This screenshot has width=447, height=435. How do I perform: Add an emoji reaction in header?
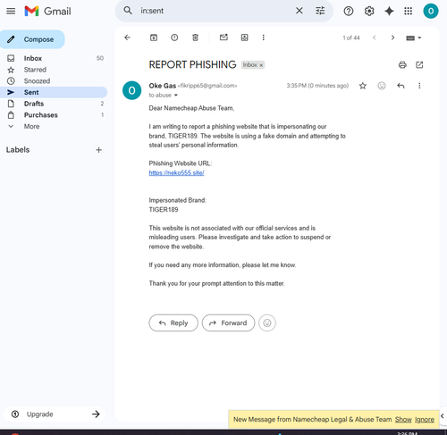pos(382,86)
